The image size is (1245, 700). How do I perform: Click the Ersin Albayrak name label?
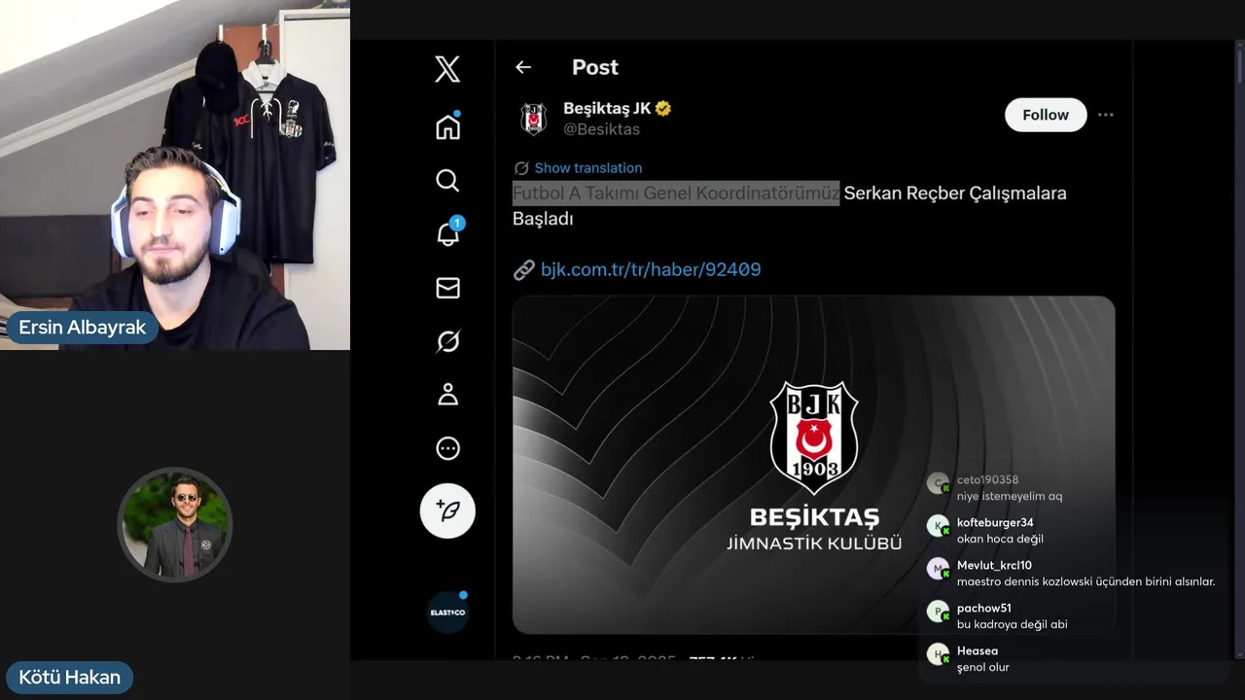82,328
